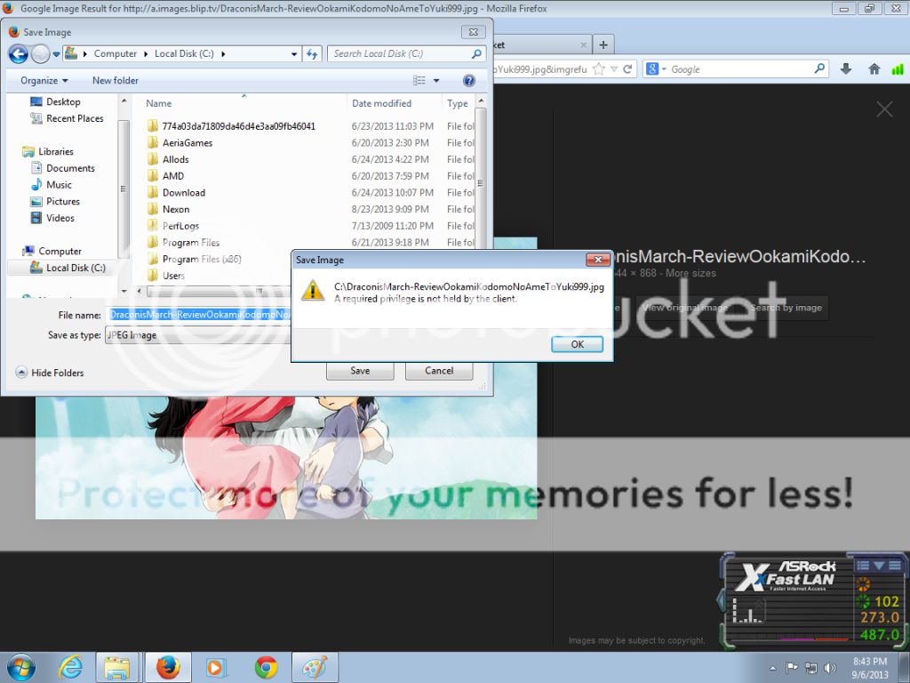Open Windows Media Player from taskbar
The image size is (910, 683).
click(x=215, y=668)
